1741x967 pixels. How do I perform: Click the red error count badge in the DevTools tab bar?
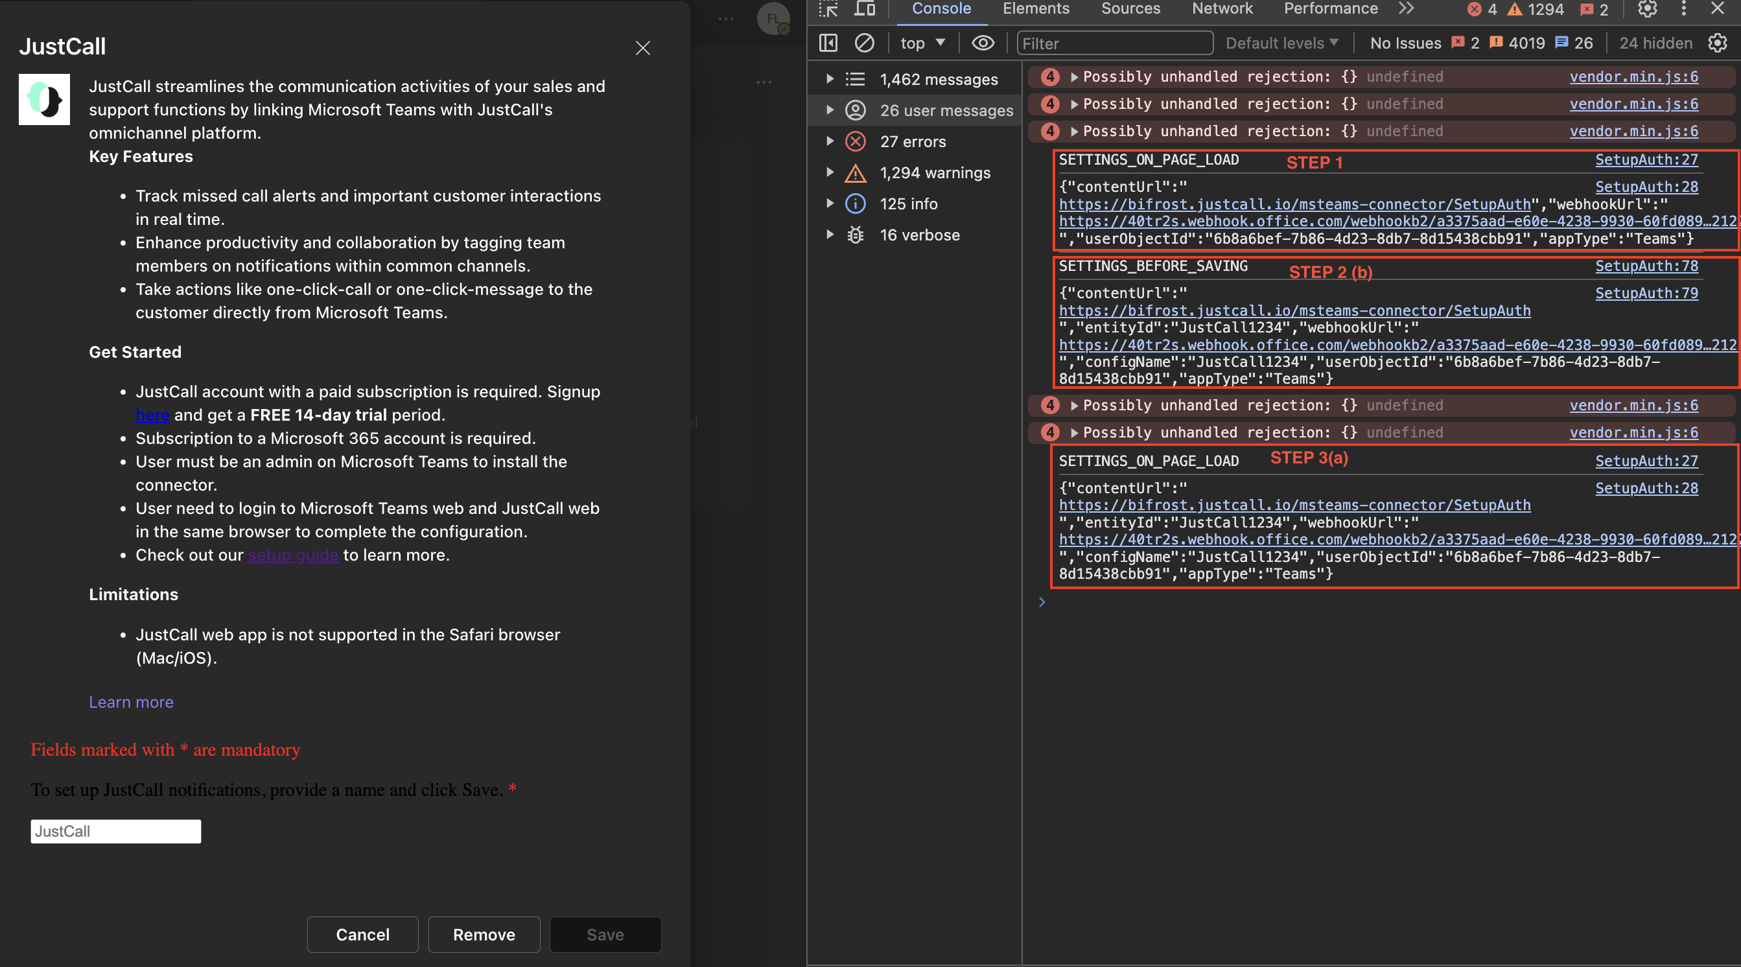click(x=1482, y=10)
